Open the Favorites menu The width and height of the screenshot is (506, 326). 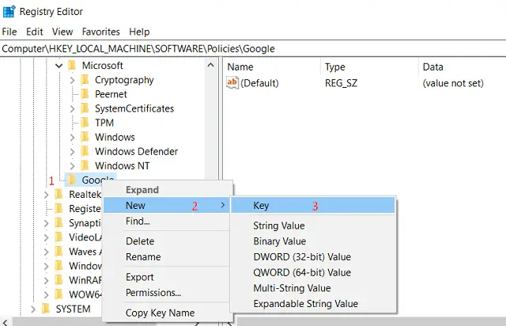[100, 32]
